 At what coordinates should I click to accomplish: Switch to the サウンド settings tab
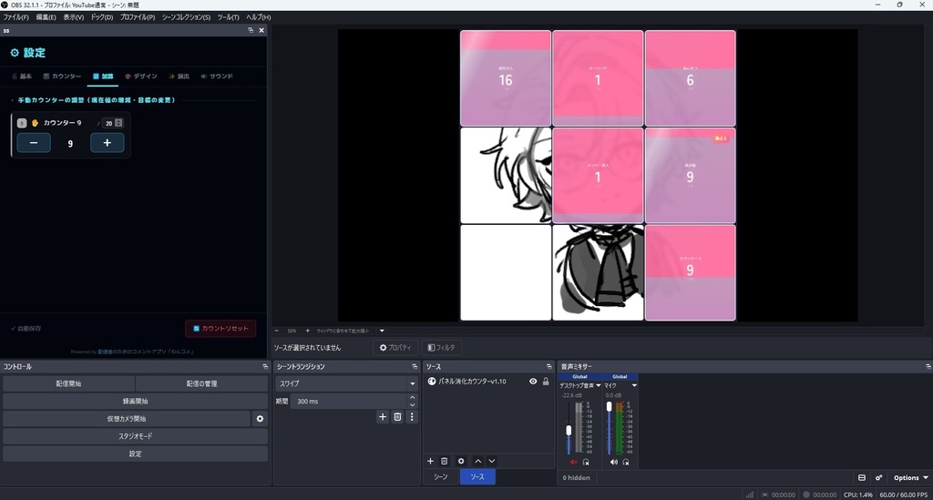tap(217, 77)
